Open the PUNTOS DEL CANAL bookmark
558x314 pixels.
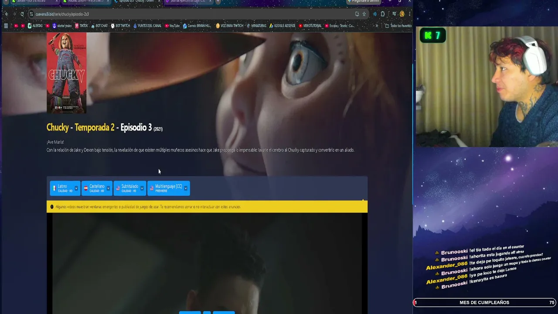(147, 26)
